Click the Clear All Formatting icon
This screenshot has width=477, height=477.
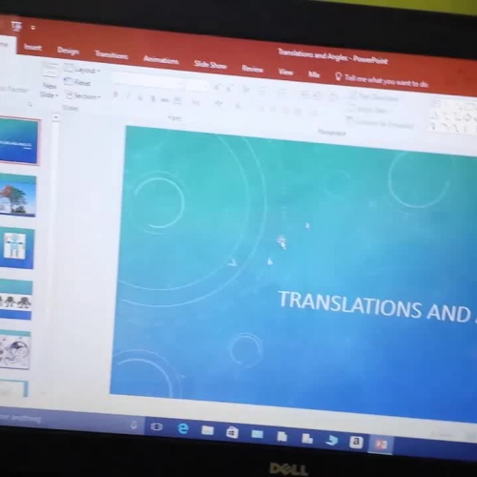click(x=246, y=90)
